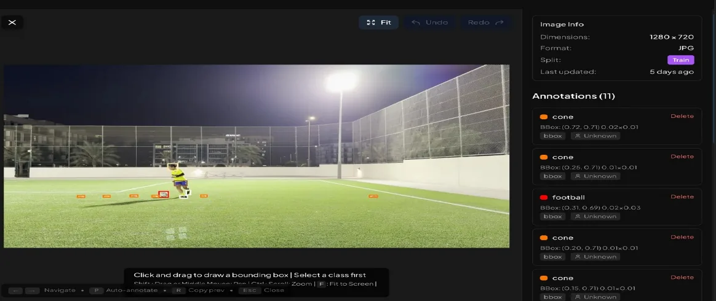Click the fit-to-screen icon in Fit button
This screenshot has width=716, height=301.
(372, 22)
